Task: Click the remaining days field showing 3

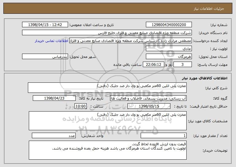Action: point(183,64)
